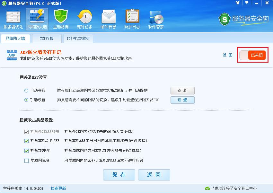Click the 保存 button

[x=119, y=175]
